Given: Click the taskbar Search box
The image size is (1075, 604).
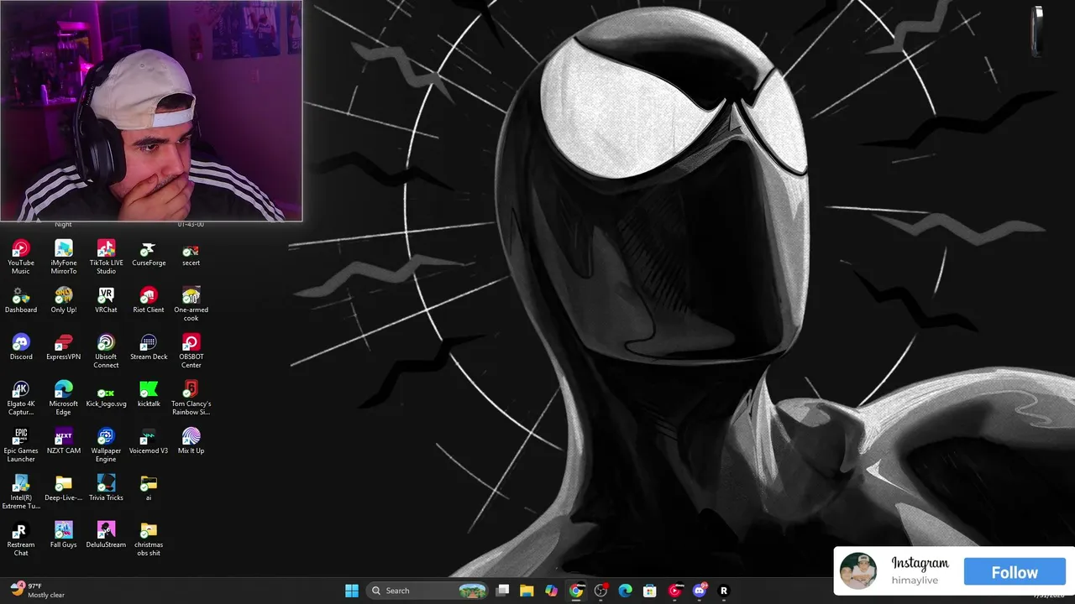Looking at the screenshot, I should [428, 591].
